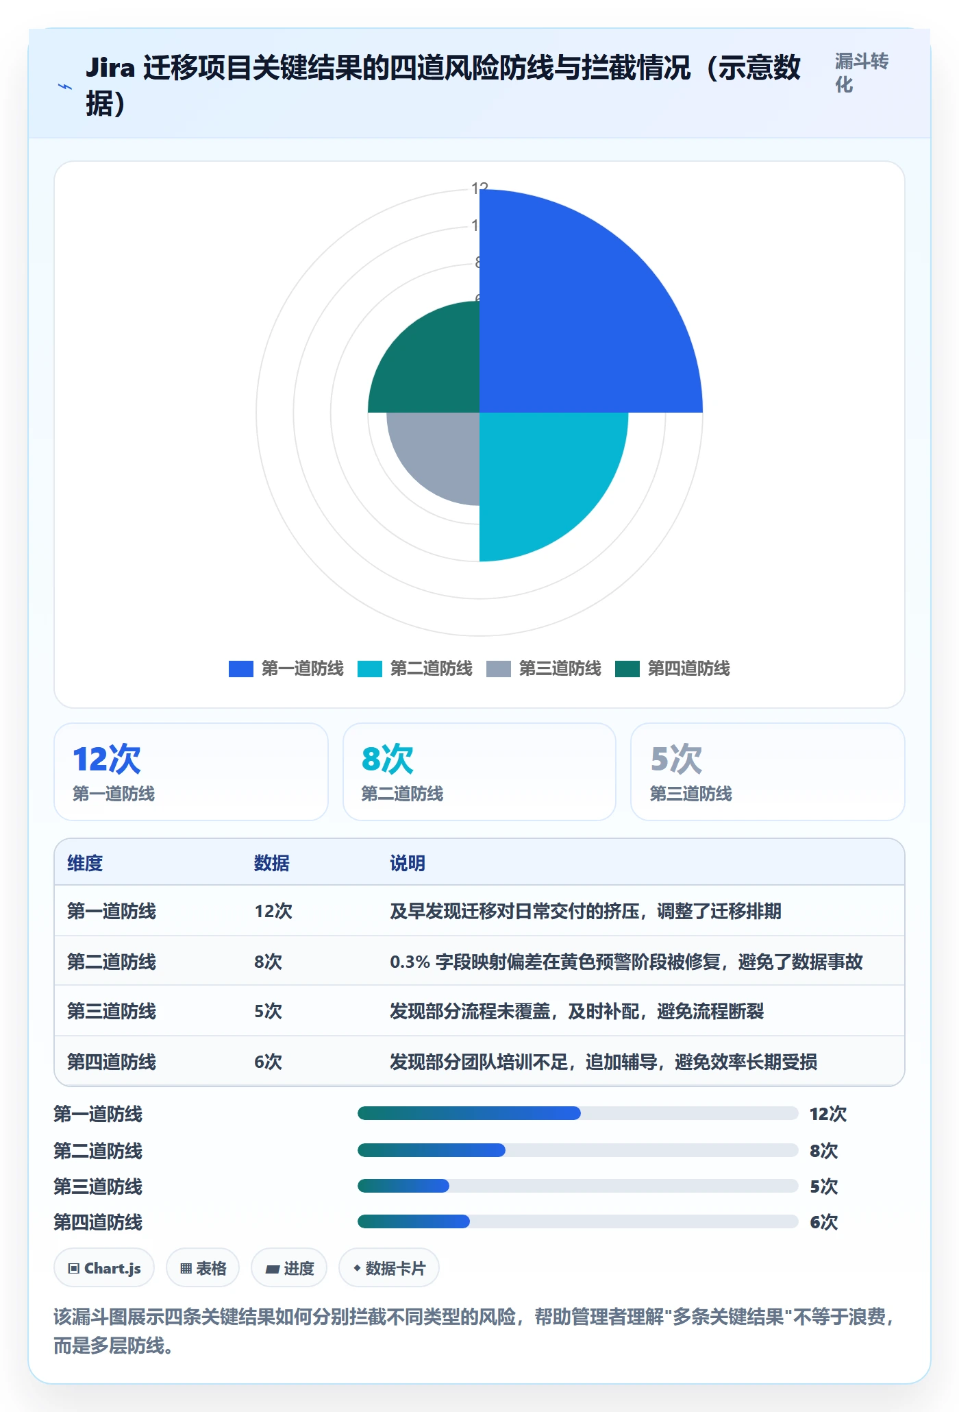Click the 第三道防线 progress bar
Viewport: 959px width, 1412px height.
pyautogui.click(x=578, y=1186)
